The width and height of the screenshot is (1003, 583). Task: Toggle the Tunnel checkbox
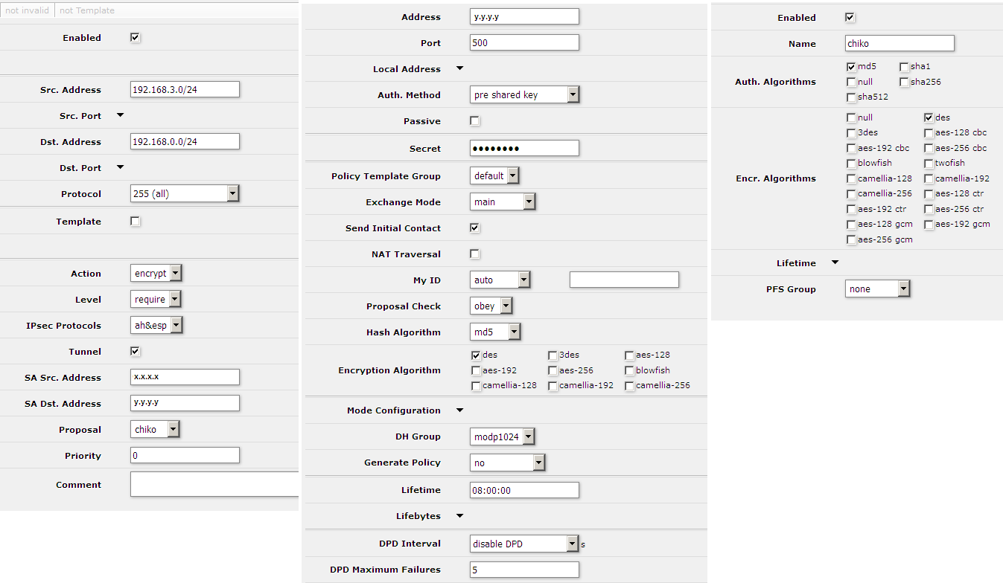click(135, 351)
